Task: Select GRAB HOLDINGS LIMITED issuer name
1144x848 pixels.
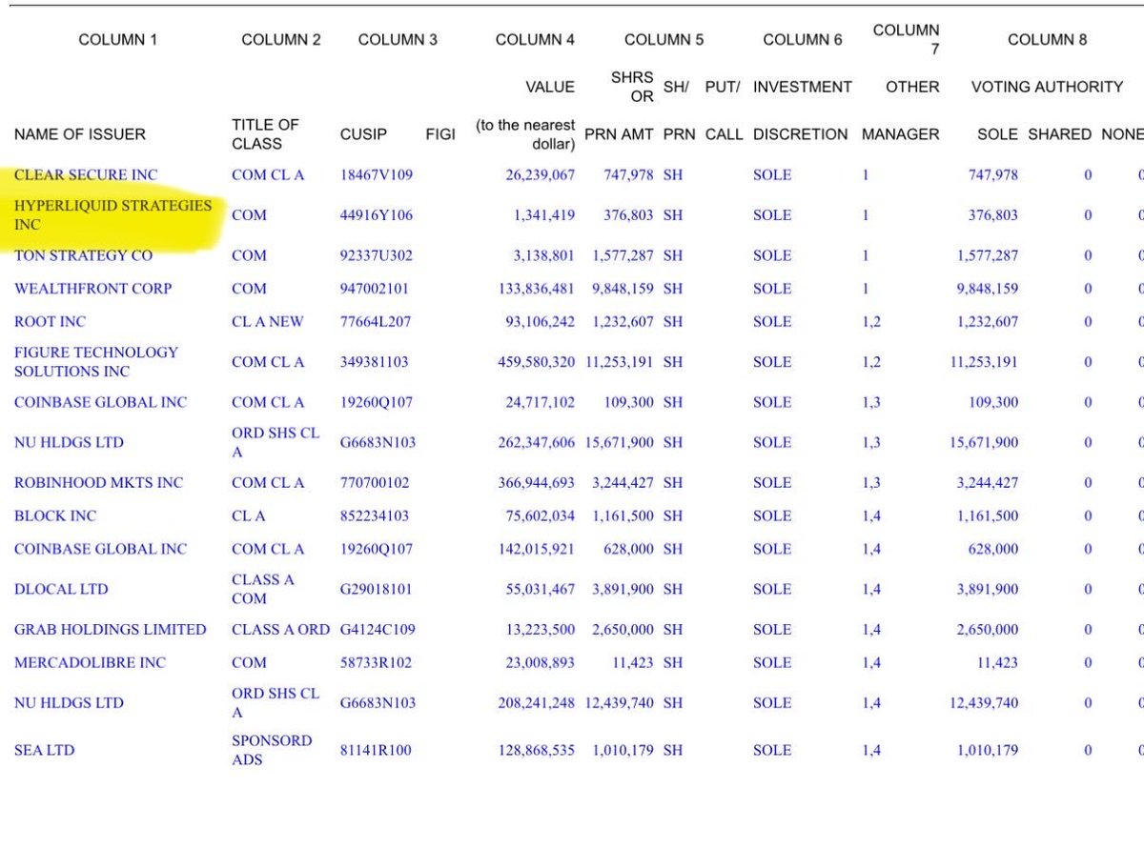Action: [x=110, y=630]
